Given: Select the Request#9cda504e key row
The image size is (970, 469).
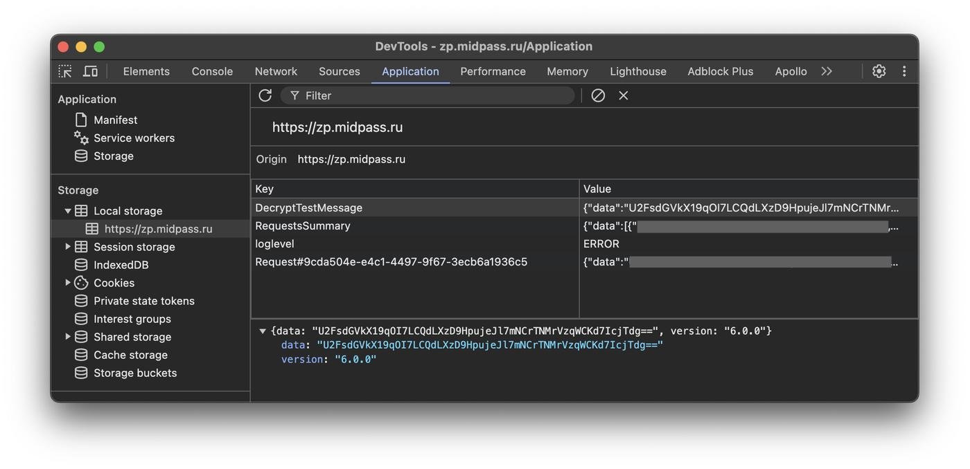Looking at the screenshot, I should (415, 261).
